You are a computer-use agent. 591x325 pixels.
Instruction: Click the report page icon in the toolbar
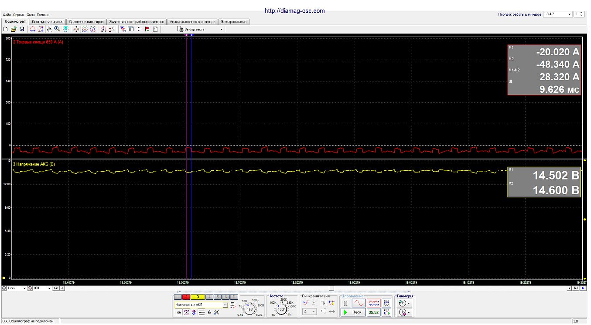point(155,29)
